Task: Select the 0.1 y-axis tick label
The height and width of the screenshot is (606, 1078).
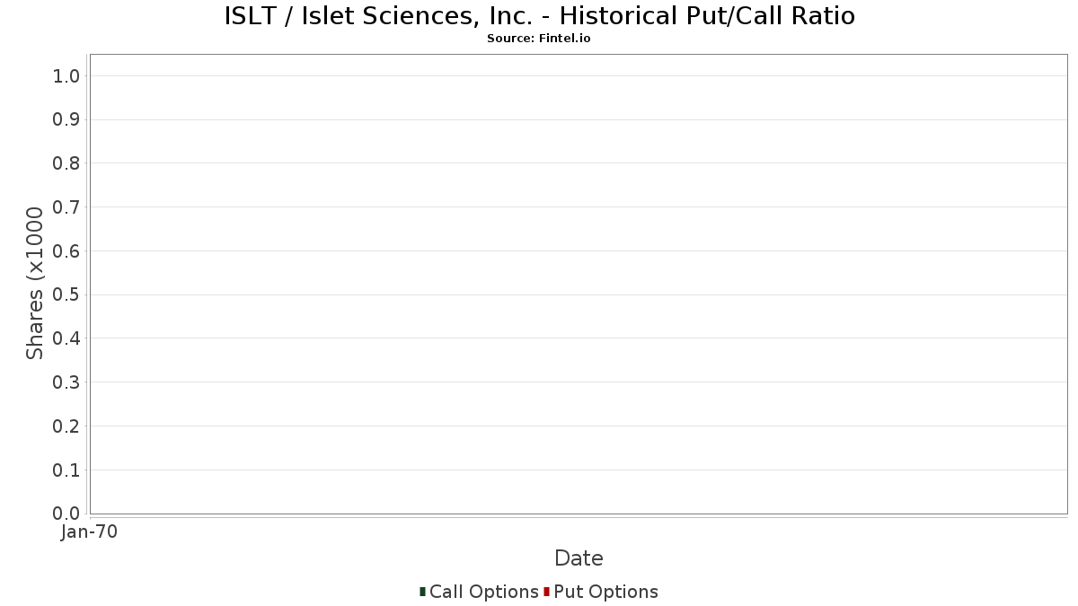Action: coord(67,470)
